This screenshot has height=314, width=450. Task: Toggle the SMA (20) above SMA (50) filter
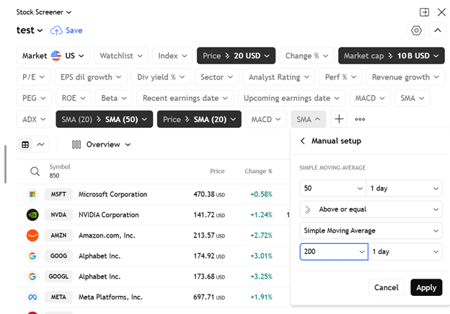click(x=102, y=119)
